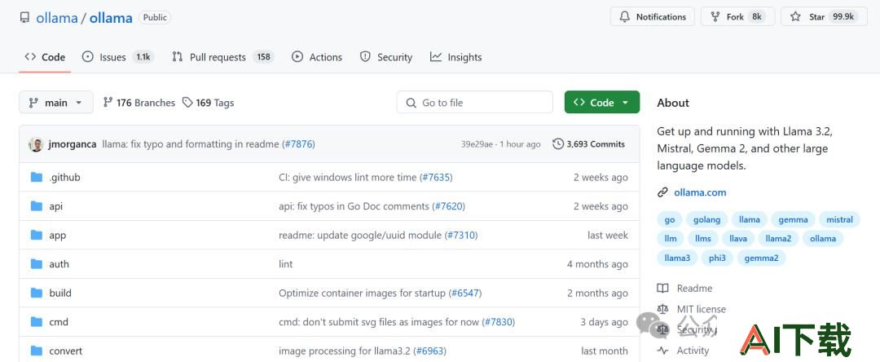This screenshot has height=362, width=880.
Task: Select the phi3 topic tag
Action: click(x=717, y=258)
